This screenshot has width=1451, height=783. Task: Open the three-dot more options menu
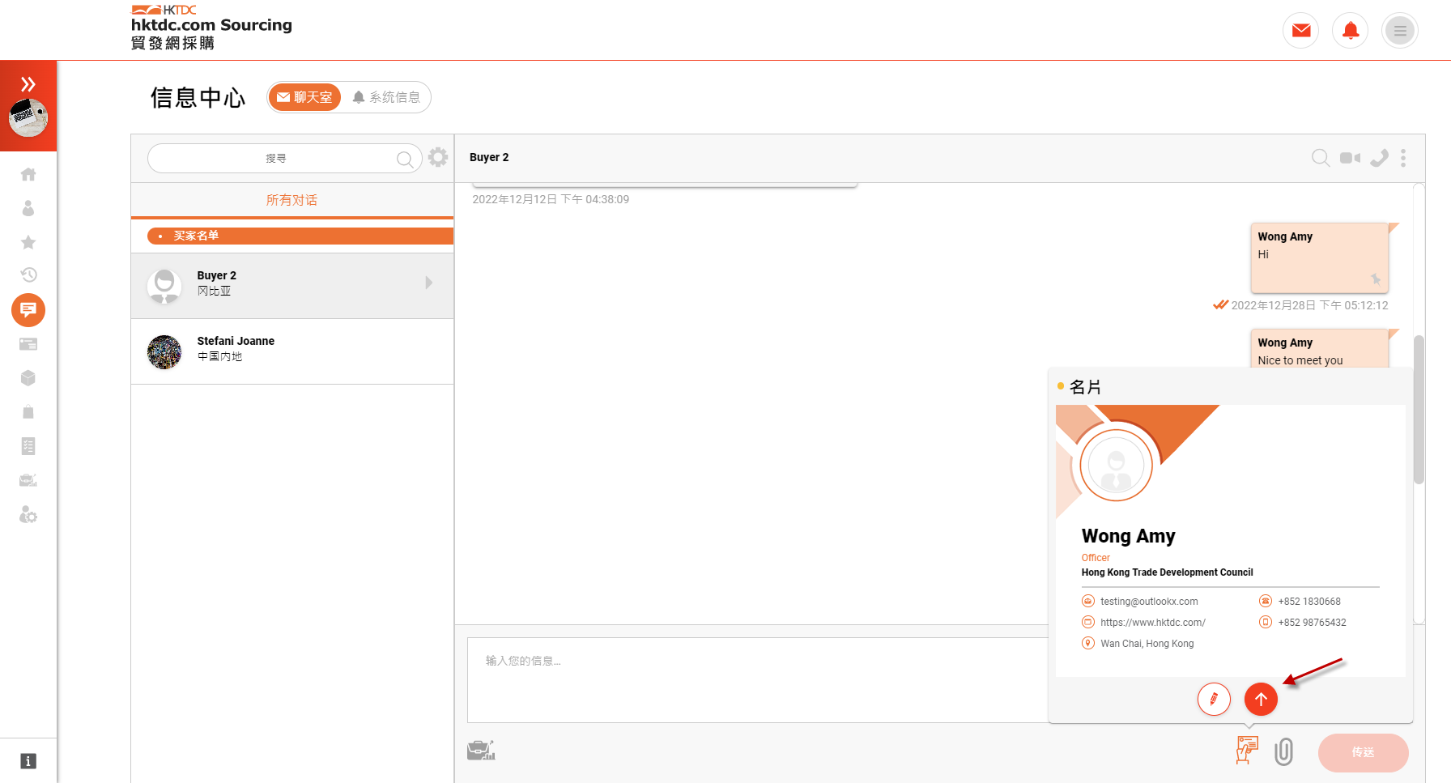tap(1403, 158)
